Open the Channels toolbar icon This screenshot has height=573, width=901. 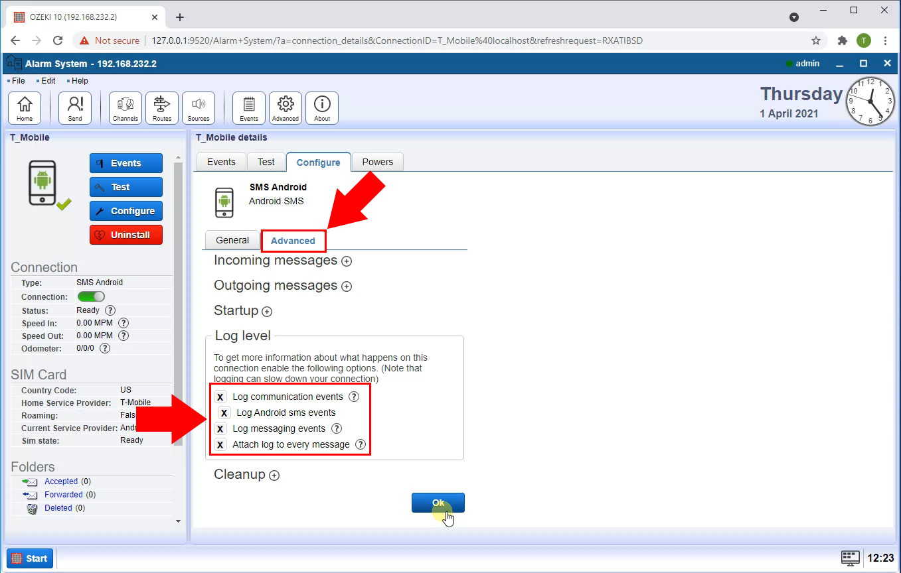pyautogui.click(x=125, y=108)
